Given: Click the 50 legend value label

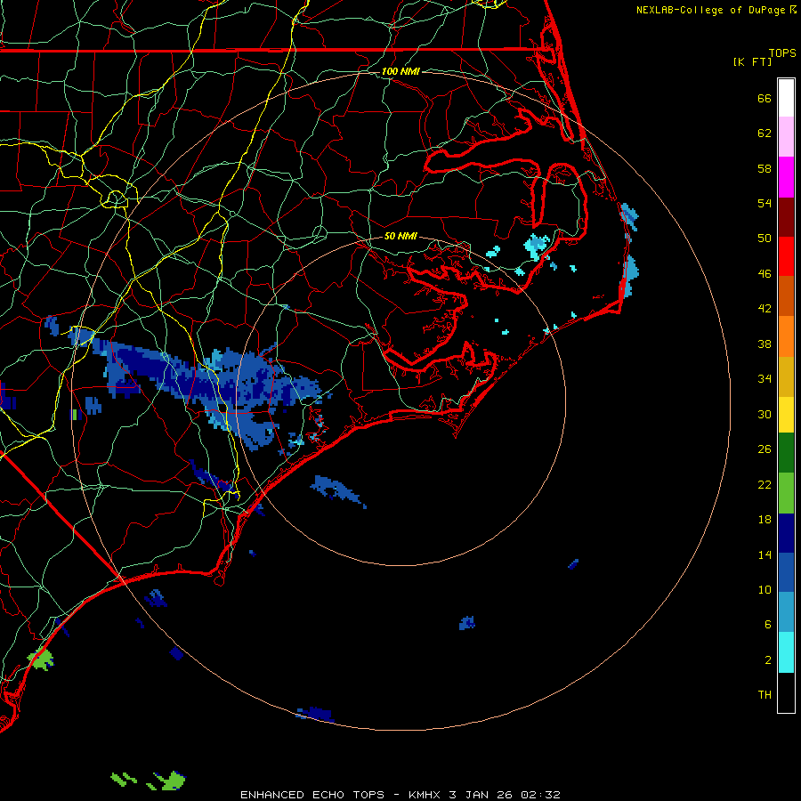Looking at the screenshot, I should pos(765,239).
